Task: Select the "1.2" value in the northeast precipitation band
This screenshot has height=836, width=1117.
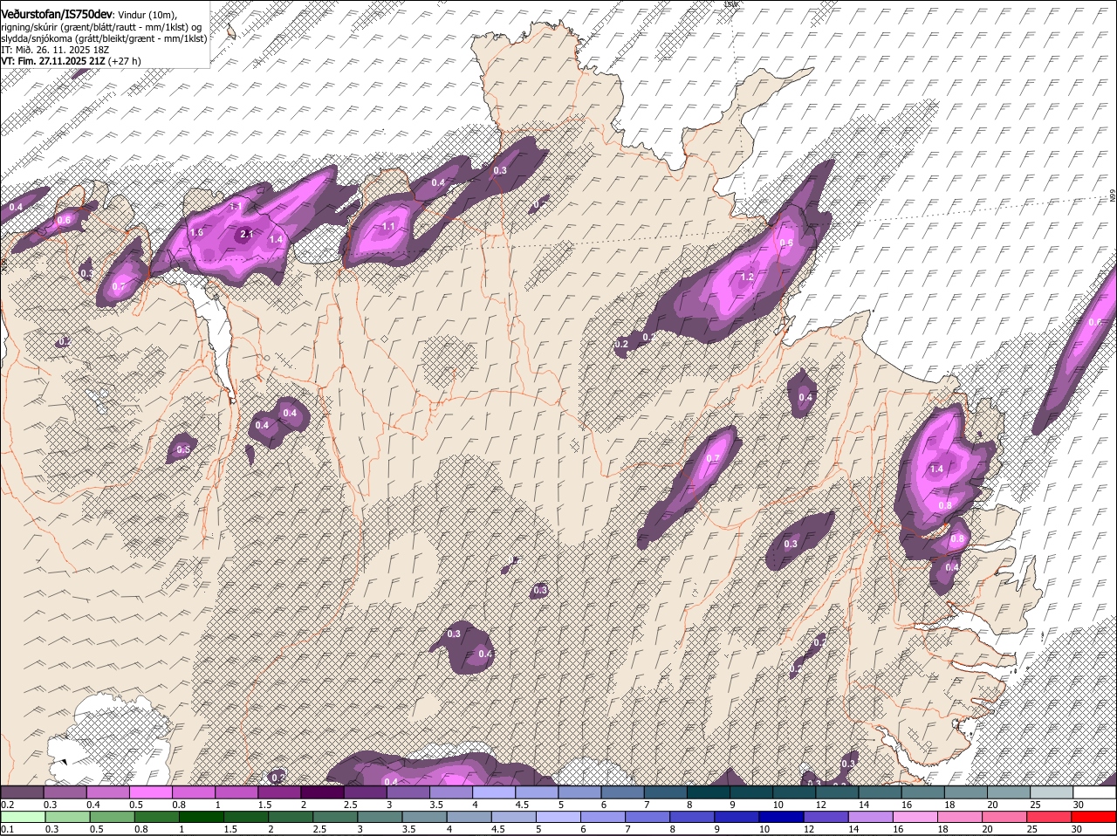Action: click(x=747, y=277)
